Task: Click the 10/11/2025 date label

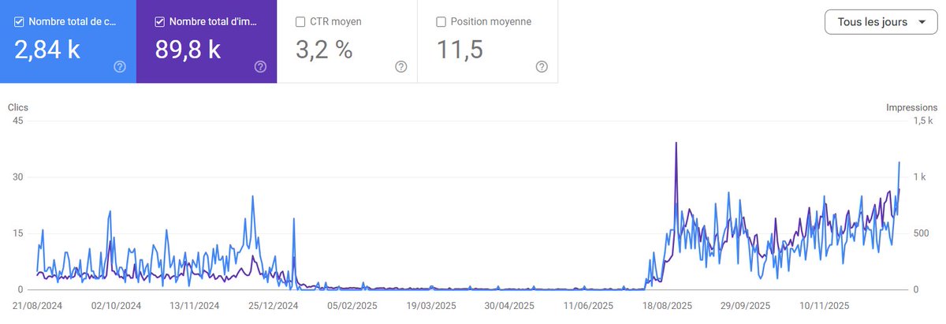Action: [x=824, y=305]
